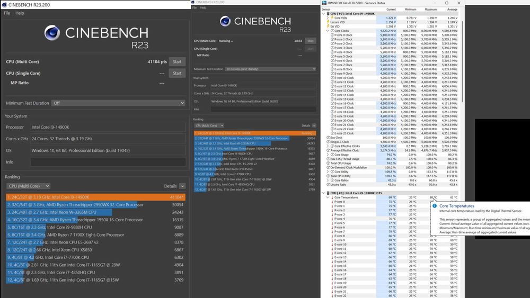The height and width of the screenshot is (298, 530).
Task: Click the Uncore VID lightning bolt icon
Action: (x=328, y=22)
